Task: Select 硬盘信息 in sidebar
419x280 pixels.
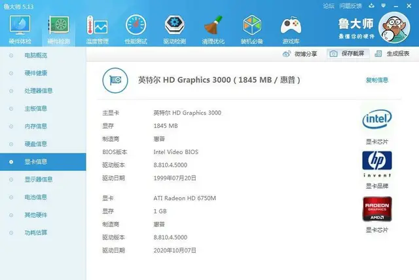Action: click(x=43, y=144)
